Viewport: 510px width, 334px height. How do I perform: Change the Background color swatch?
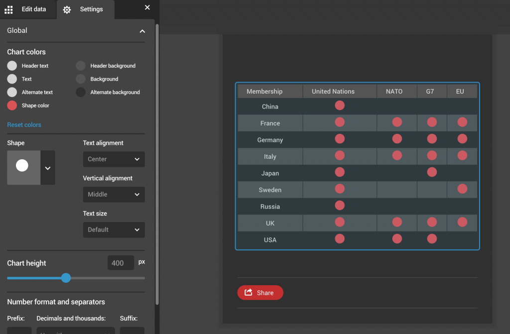point(80,79)
